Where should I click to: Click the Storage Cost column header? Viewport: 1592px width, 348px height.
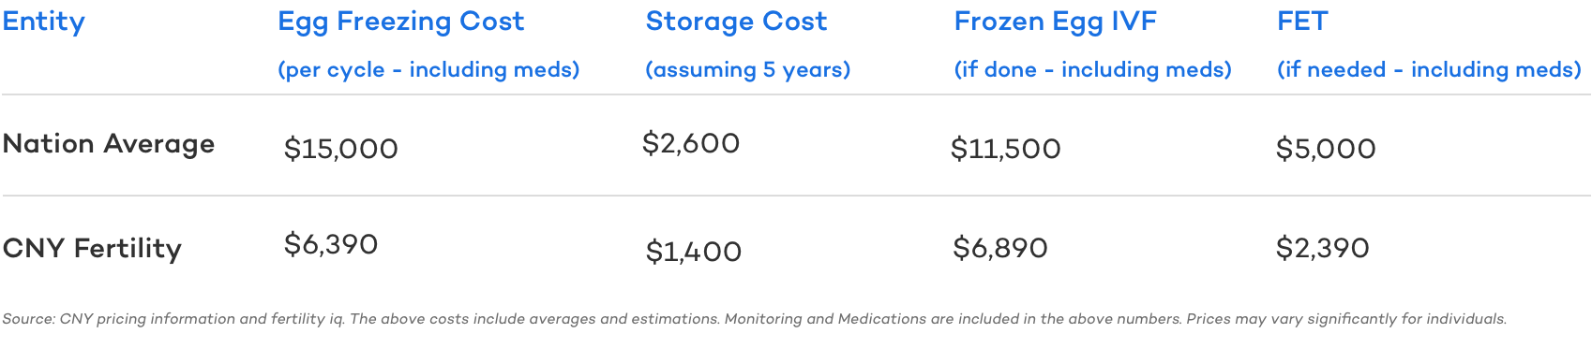(x=736, y=22)
